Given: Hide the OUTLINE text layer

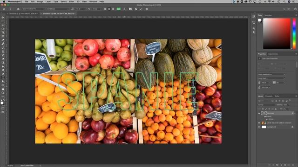Looking at the screenshot, I should (x=259, y=113).
